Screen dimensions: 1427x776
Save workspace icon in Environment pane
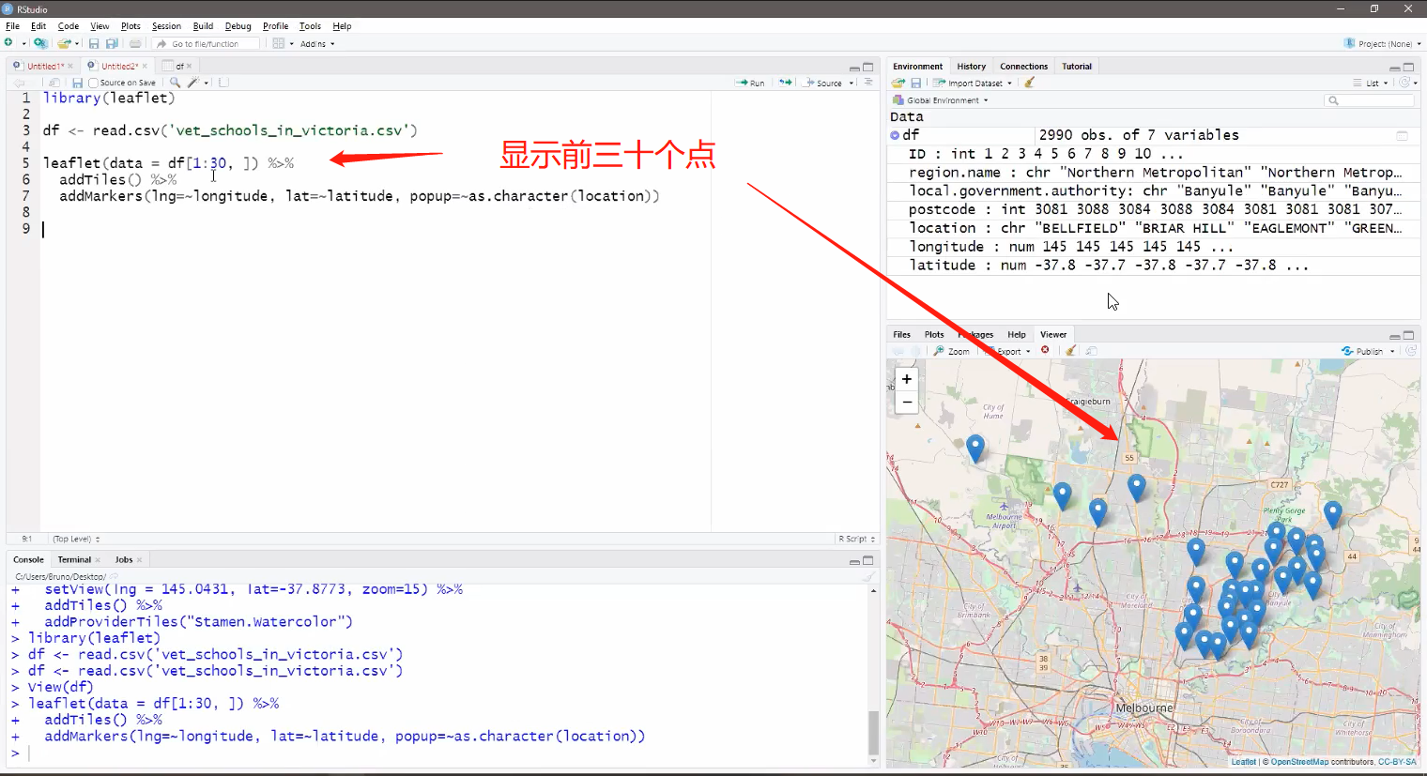(x=915, y=83)
